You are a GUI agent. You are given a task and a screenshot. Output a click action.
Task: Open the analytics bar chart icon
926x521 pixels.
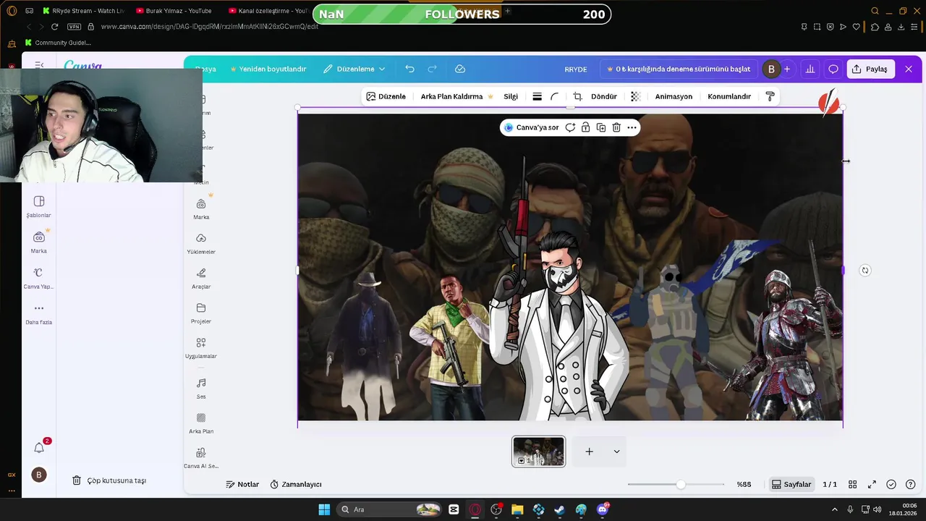coord(810,69)
